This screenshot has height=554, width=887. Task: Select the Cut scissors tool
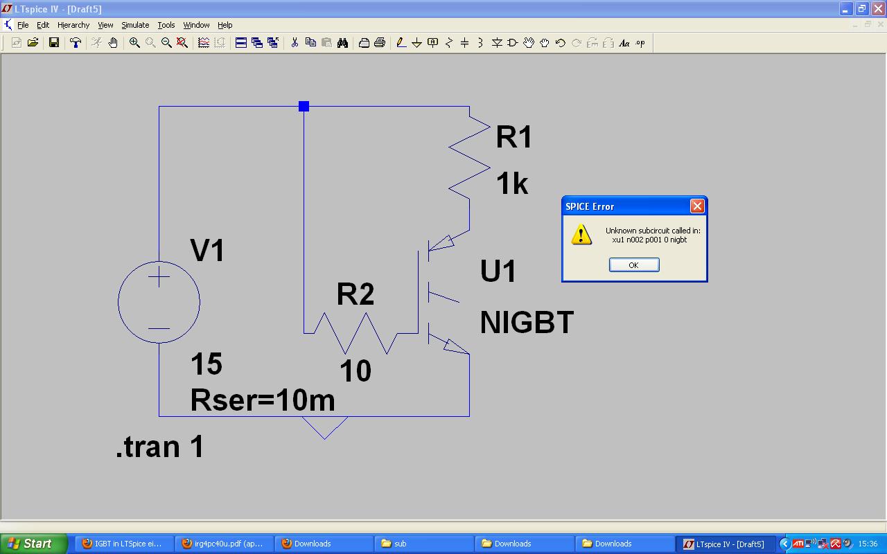click(x=295, y=43)
